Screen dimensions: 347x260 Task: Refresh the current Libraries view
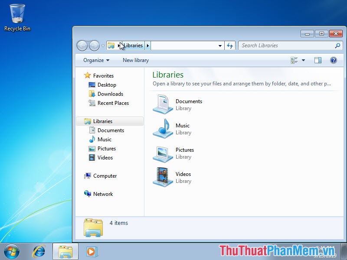point(230,45)
